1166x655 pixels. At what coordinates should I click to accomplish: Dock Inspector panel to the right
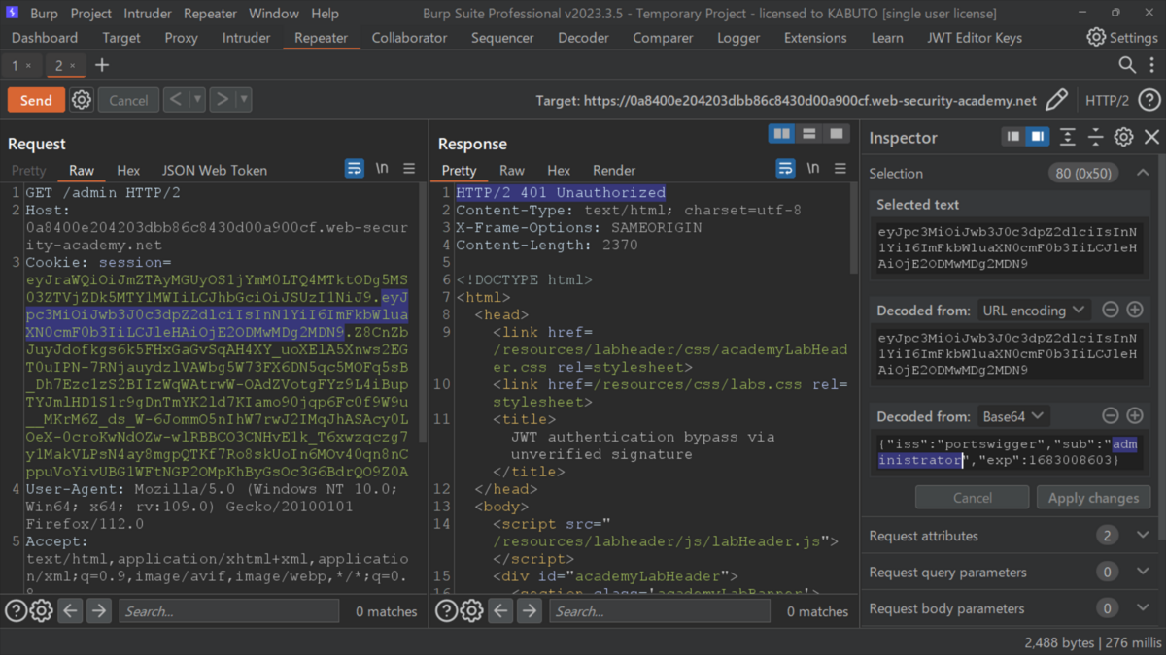coord(1038,137)
